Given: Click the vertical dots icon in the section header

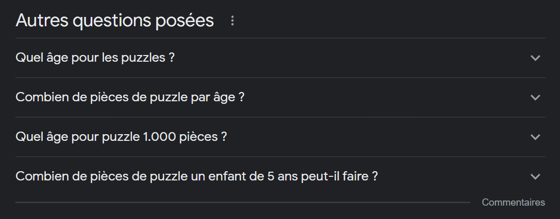Looking at the screenshot, I should tap(232, 21).
